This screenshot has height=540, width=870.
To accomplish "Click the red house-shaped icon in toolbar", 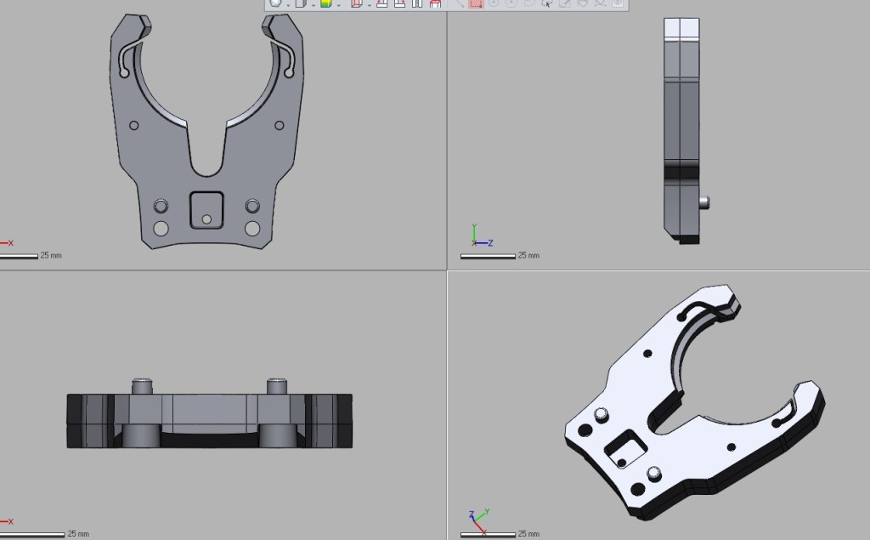I will coord(435,3).
